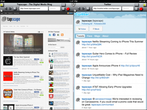Viewport: 147px width, 110px height.
Task: Open Tapscape's Facebook icon under Follow Tapscape
Action: [54, 35]
